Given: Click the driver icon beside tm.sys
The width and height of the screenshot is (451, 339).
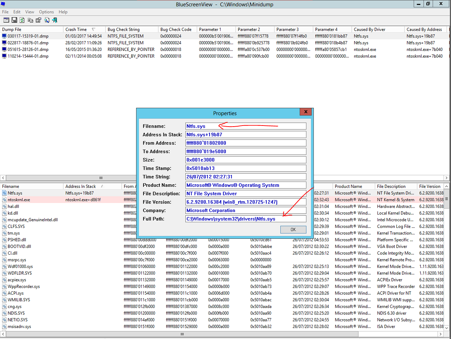Looking at the screenshot, I should (x=4, y=233).
